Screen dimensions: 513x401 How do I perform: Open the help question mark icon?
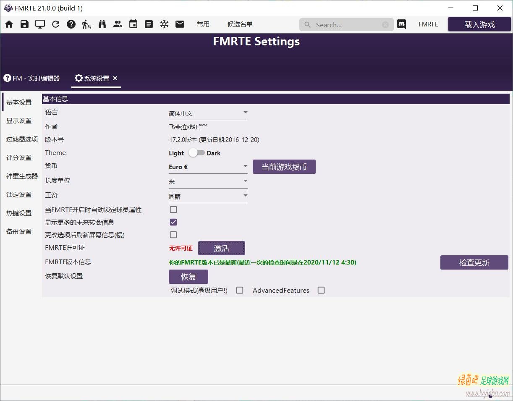click(x=71, y=24)
